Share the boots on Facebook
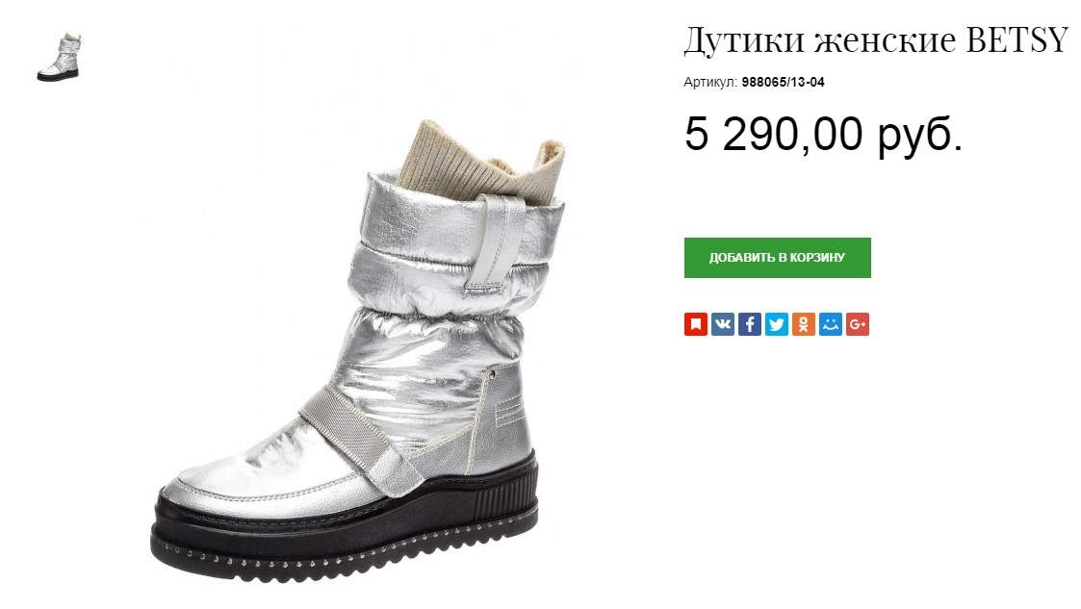The height and width of the screenshot is (609, 1081). 750,324
